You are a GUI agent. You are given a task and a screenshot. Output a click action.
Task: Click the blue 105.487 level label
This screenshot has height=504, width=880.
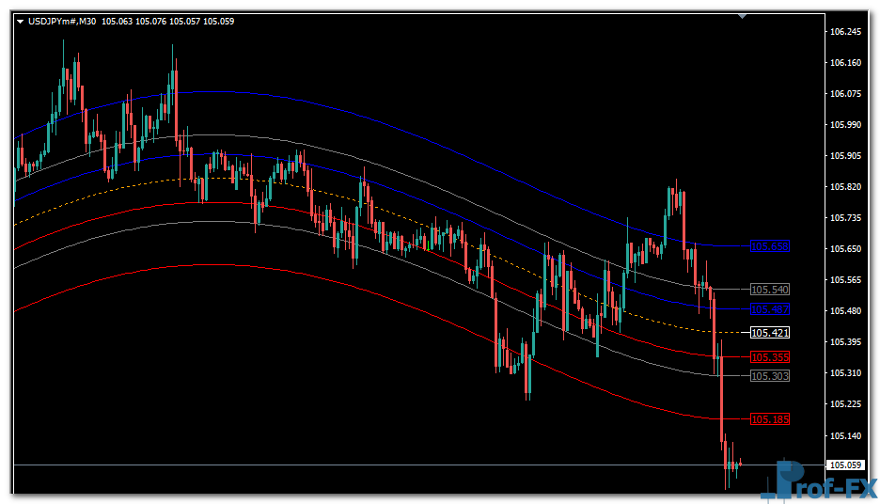(x=769, y=309)
